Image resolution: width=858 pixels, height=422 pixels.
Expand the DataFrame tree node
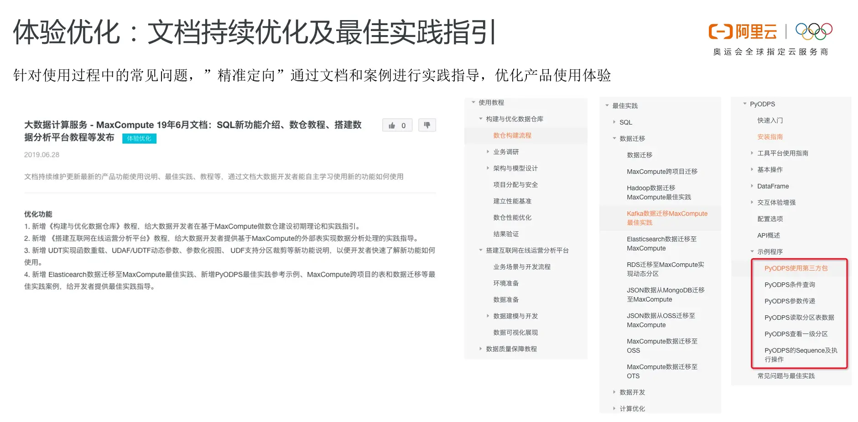click(752, 186)
